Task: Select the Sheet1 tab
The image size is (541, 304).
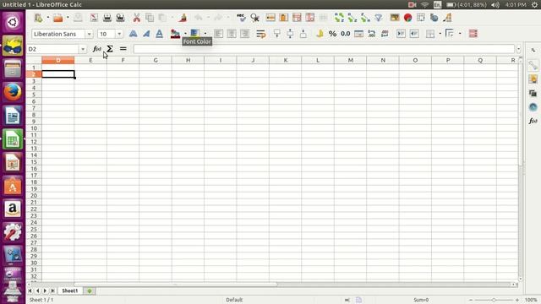Action: click(x=69, y=290)
